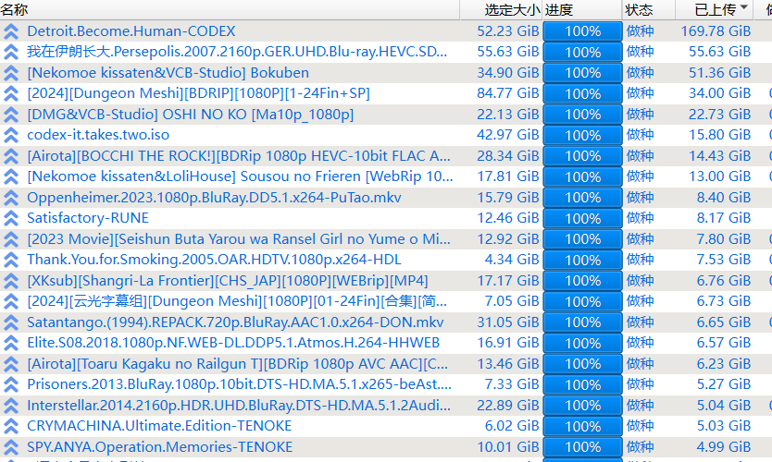Click uploaded value 6.23 GiB

723,364
